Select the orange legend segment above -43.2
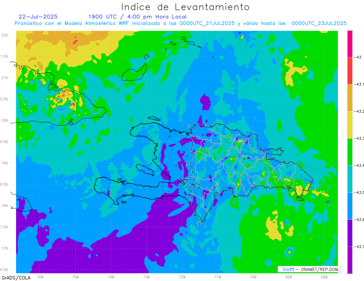This screenshot has height=281, width=364. point(350,98)
